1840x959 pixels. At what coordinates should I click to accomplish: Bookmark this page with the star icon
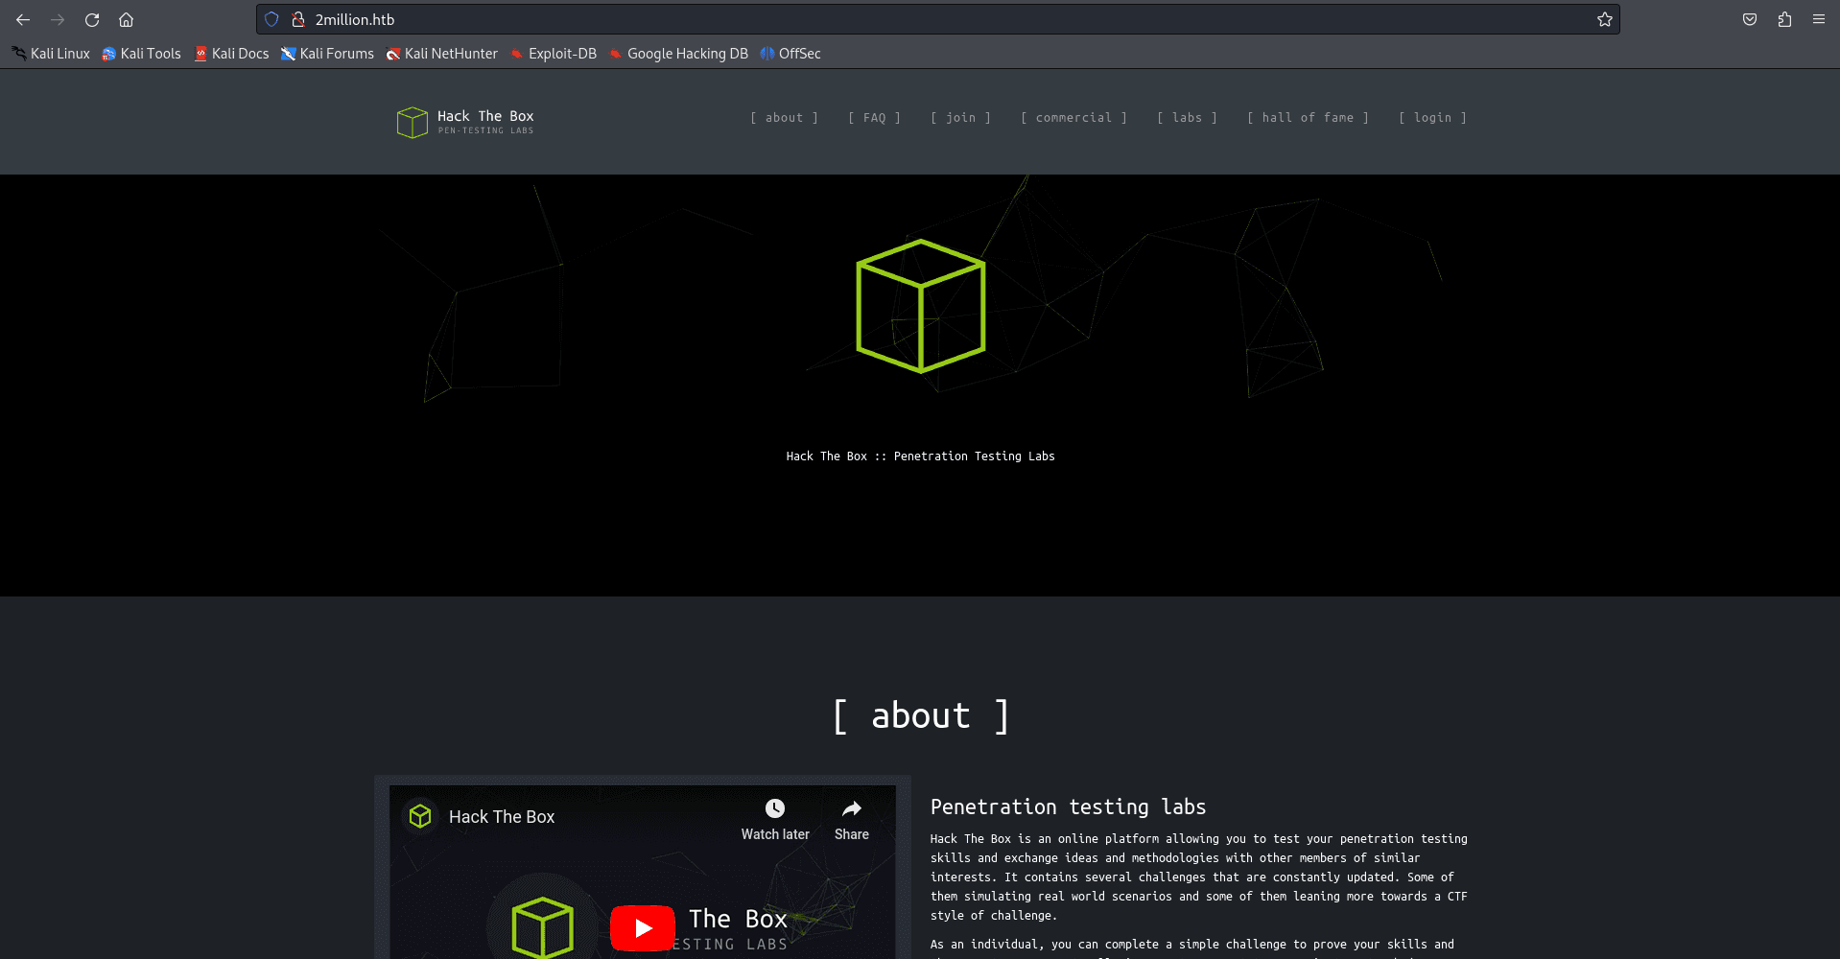[1604, 19]
